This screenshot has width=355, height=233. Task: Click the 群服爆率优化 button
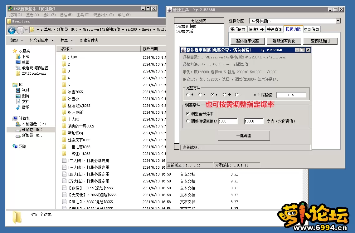284,41
